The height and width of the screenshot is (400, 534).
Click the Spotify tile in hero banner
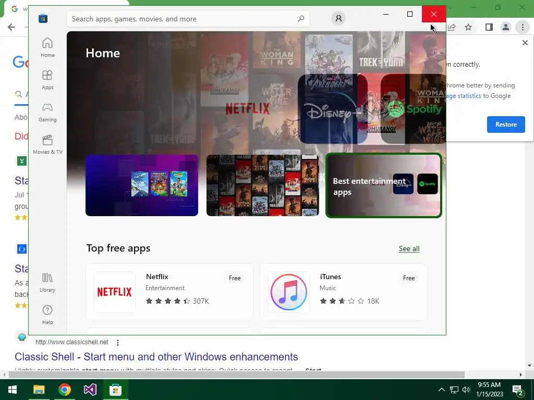click(x=414, y=109)
